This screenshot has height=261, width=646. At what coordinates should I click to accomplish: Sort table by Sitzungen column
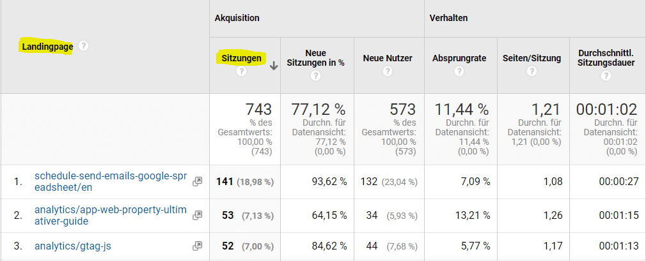[241, 58]
